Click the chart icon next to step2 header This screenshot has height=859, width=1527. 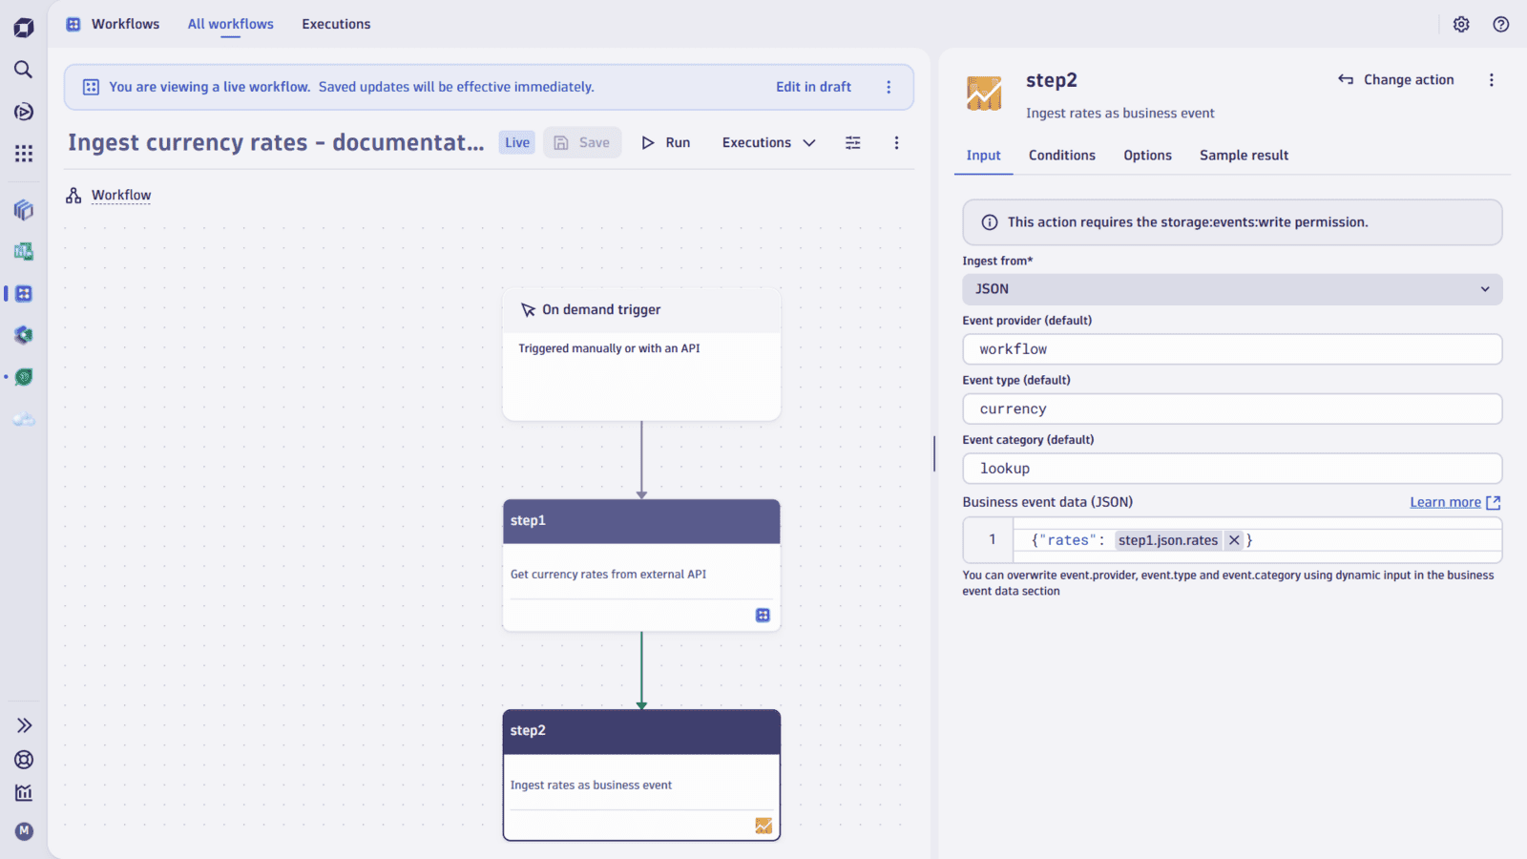(986, 94)
